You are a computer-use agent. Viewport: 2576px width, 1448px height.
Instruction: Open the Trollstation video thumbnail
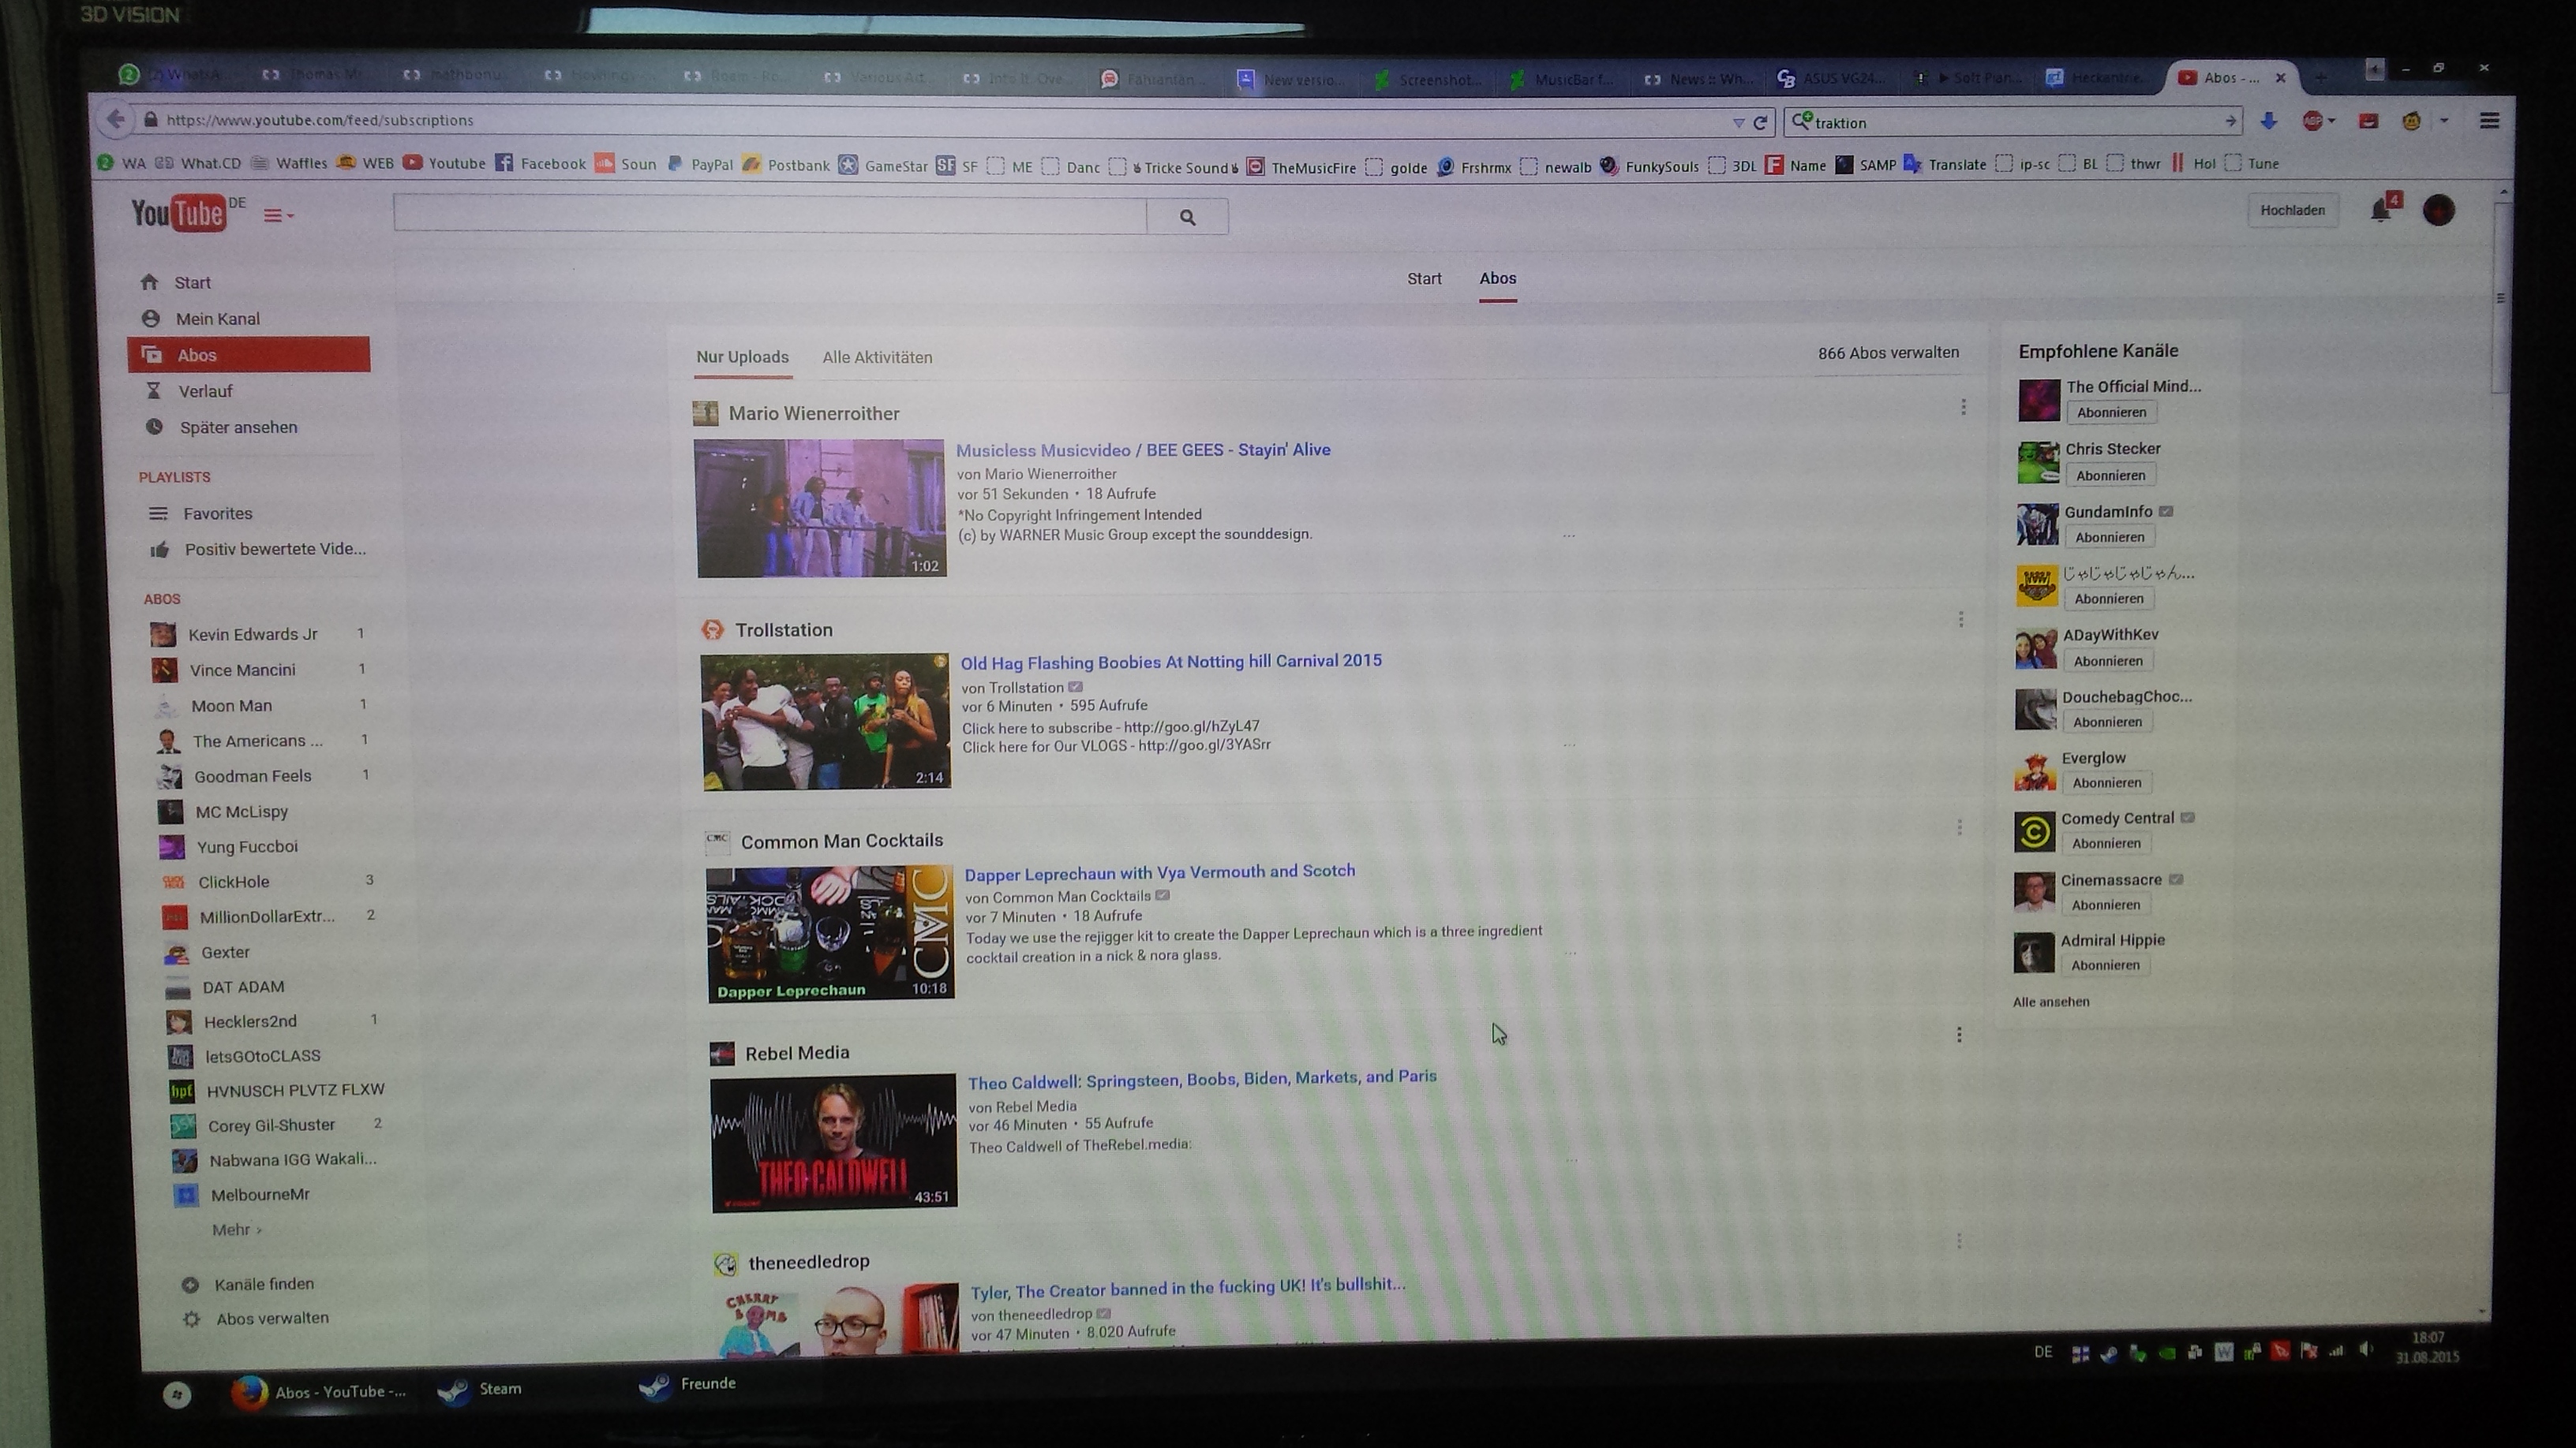point(825,722)
